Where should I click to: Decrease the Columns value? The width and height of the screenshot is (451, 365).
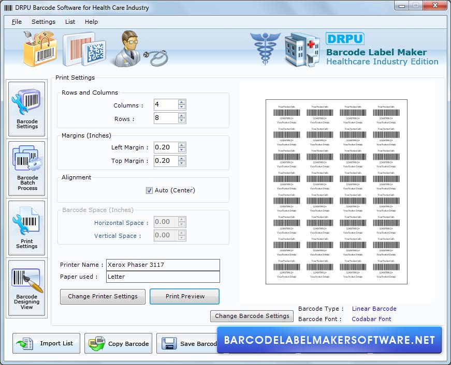click(182, 107)
